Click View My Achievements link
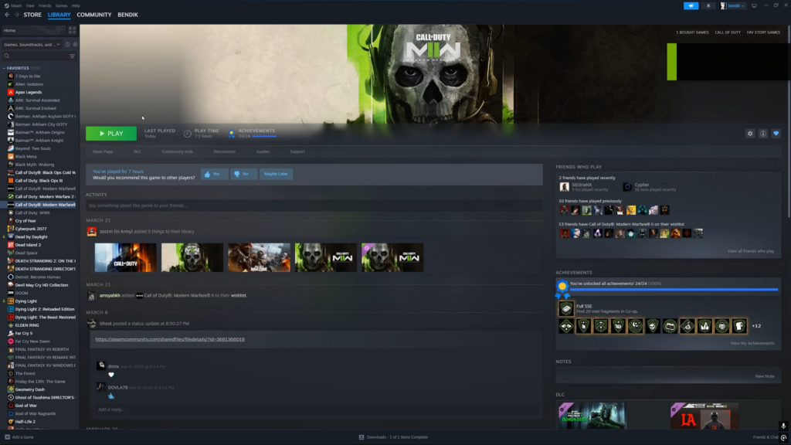The height and width of the screenshot is (445, 791). (x=752, y=344)
